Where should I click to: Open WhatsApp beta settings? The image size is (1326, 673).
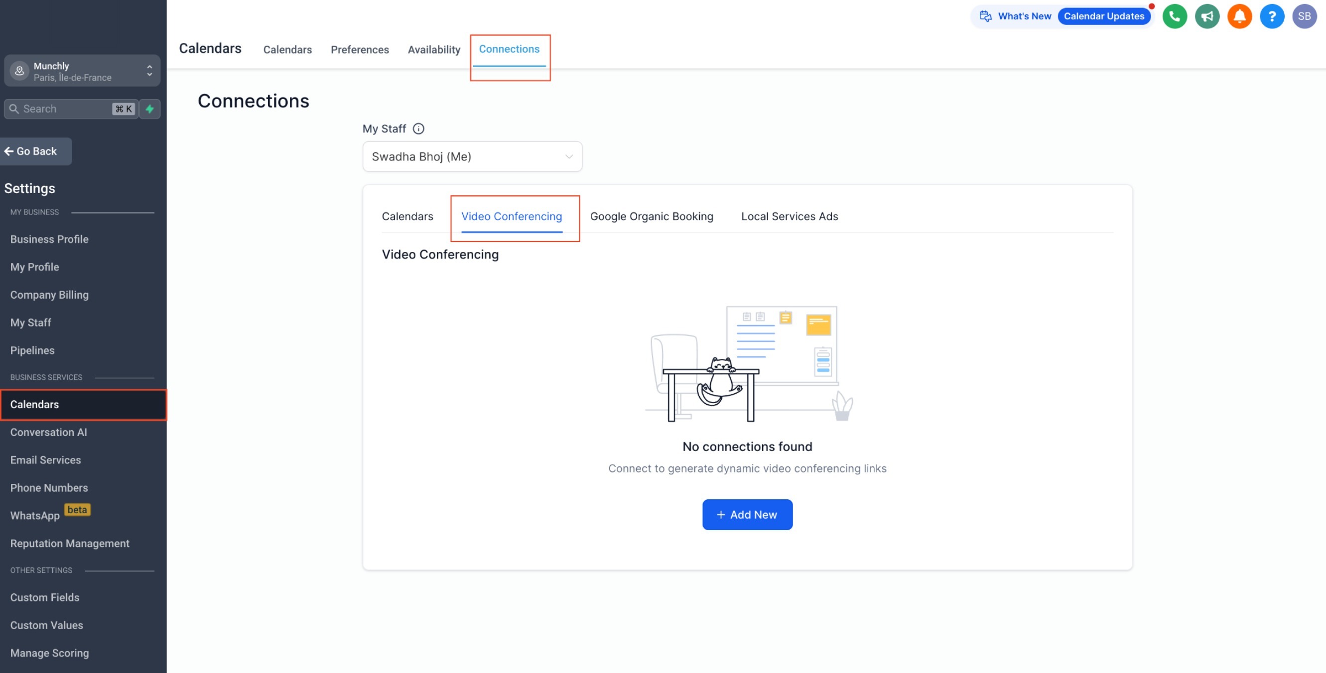pyautogui.click(x=50, y=514)
